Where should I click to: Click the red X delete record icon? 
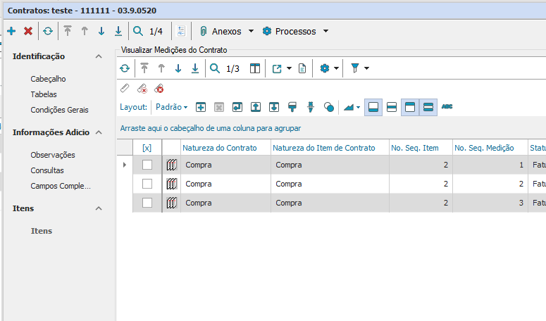pyautogui.click(x=28, y=31)
